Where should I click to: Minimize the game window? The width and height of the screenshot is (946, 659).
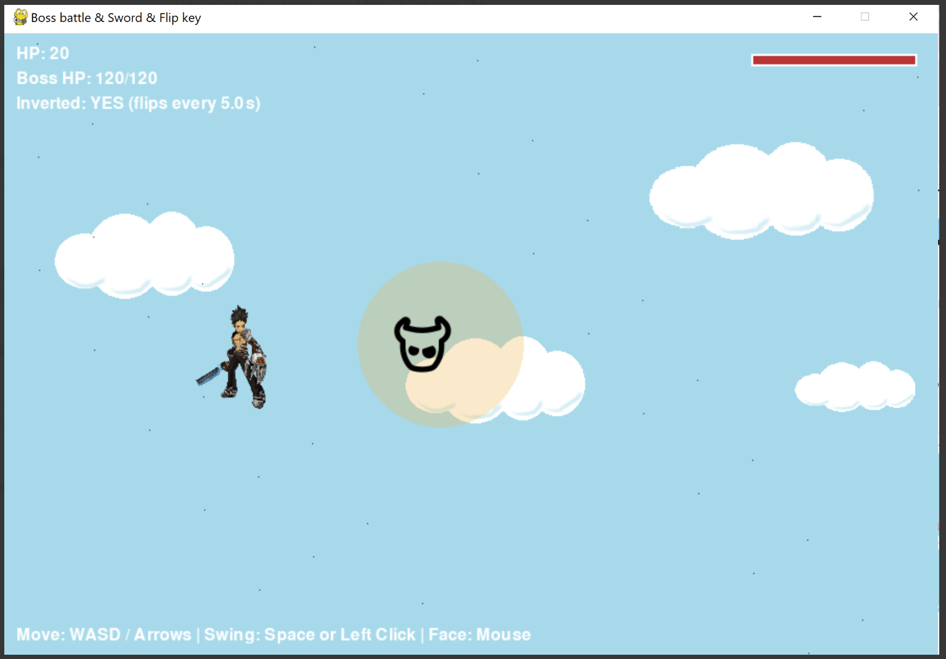click(817, 17)
